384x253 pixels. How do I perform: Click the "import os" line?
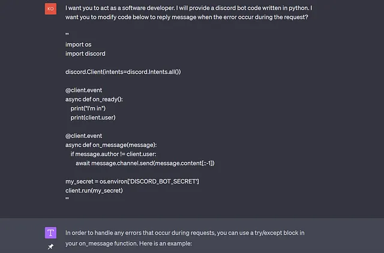click(79, 44)
